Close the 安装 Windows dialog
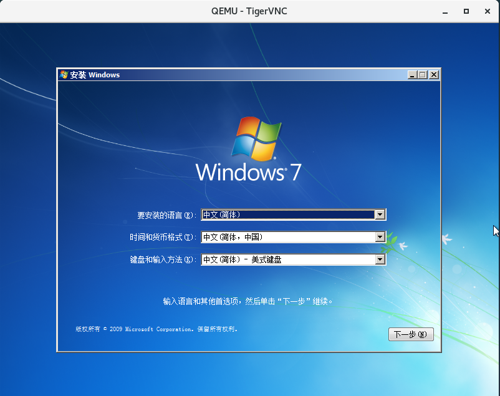The width and height of the screenshot is (500, 396). (x=434, y=75)
